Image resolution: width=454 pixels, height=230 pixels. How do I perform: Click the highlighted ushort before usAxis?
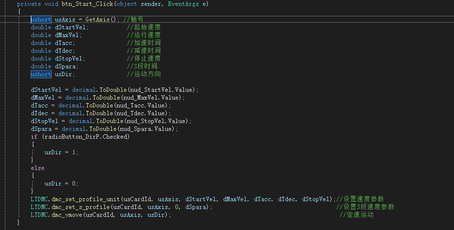[41, 20]
